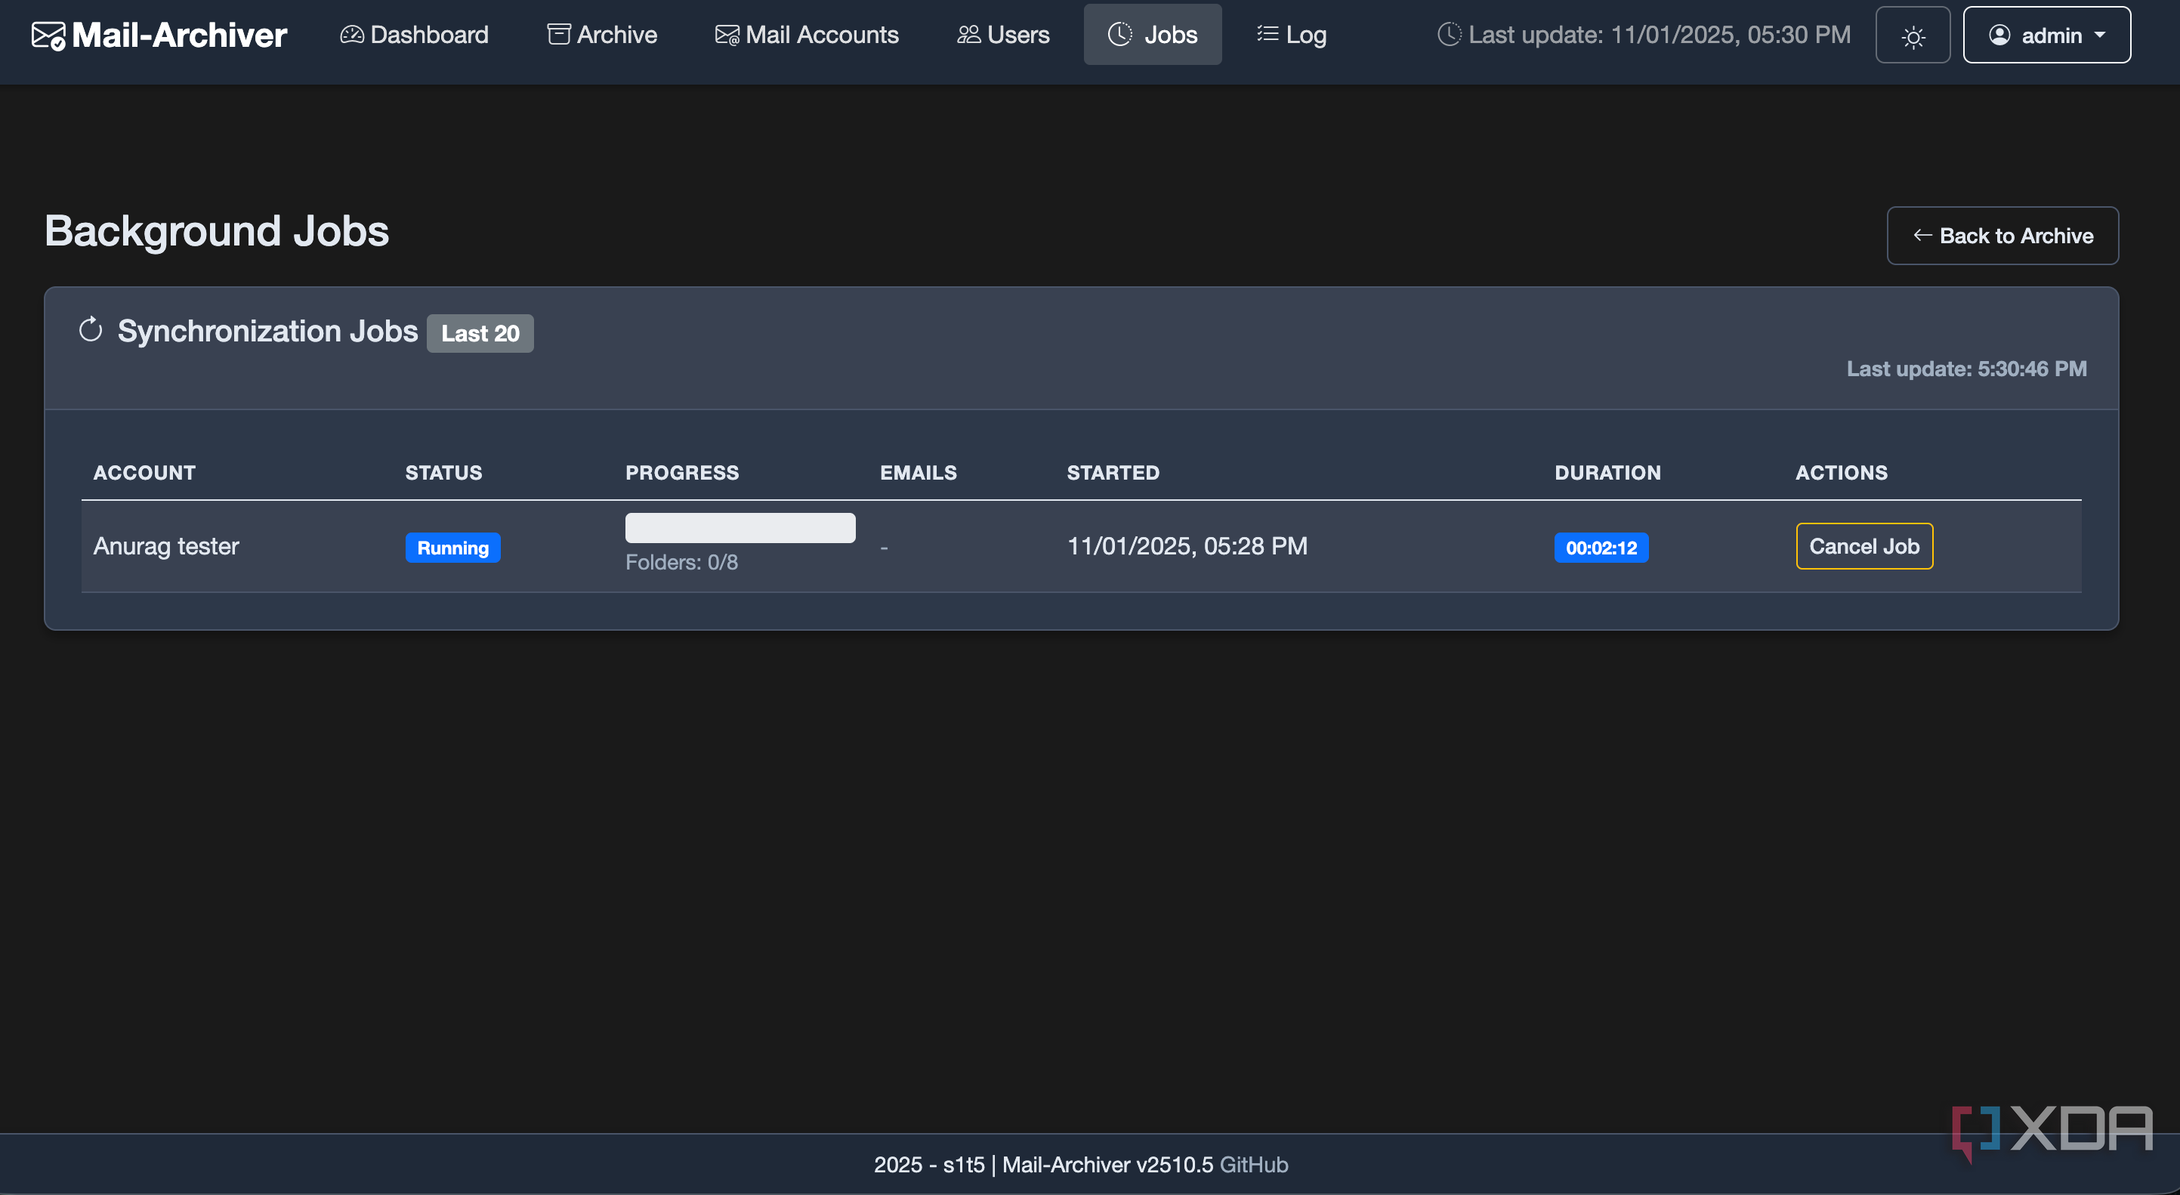Click the Back to Archive button

click(2002, 235)
